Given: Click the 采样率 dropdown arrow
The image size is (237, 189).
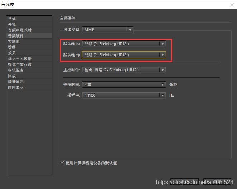Looking at the screenshot, I should pyautogui.click(x=163, y=95).
